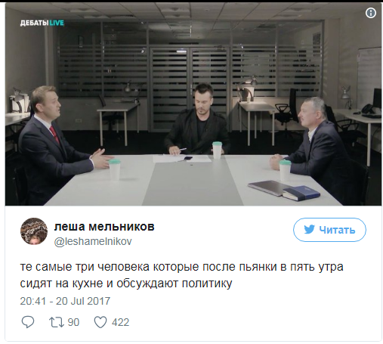Click the center coffee cup with green lid
383x344 pixels.
tap(217, 150)
